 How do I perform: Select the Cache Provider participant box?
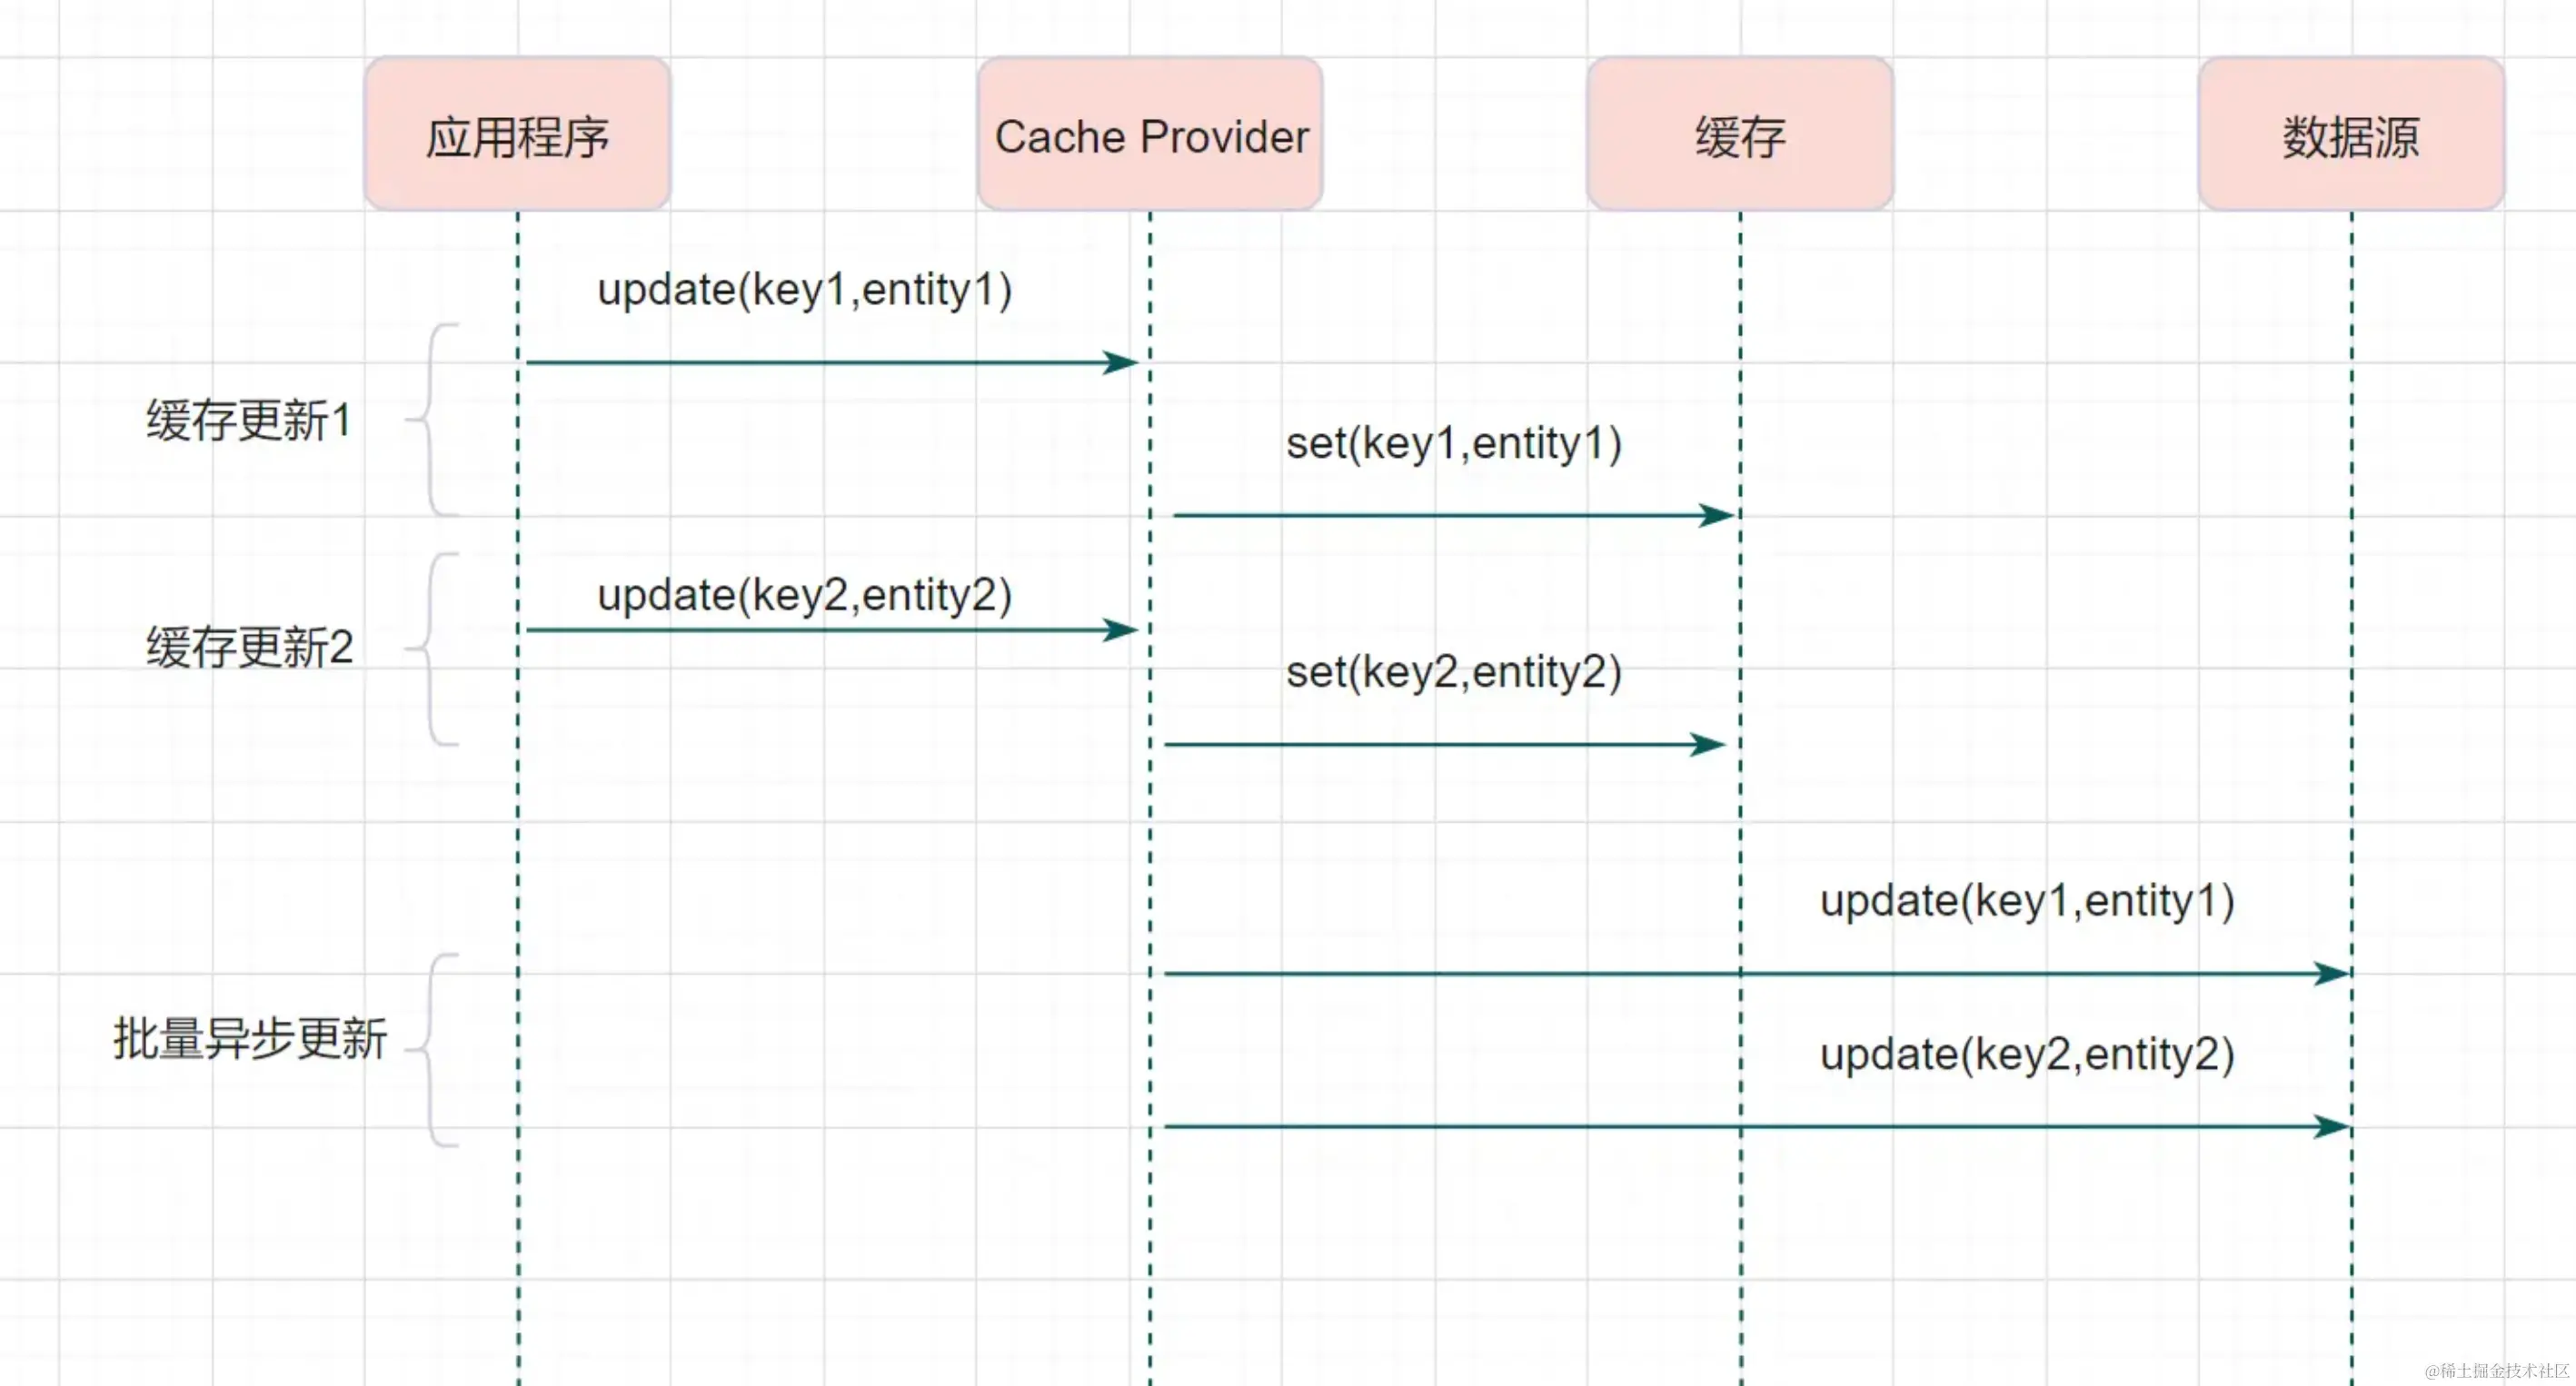[1150, 135]
